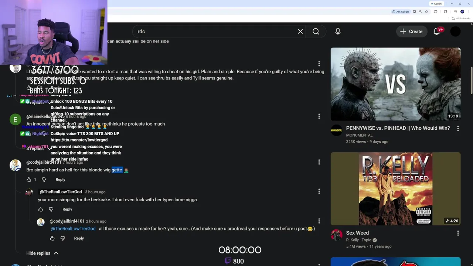Open the zoom magnifier icon in address bar
The height and width of the screenshot is (266, 473).
tap(420, 12)
